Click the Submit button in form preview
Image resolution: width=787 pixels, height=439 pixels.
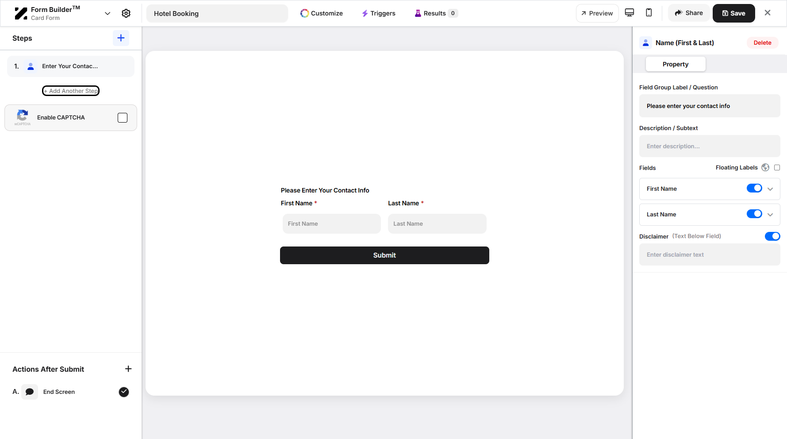click(x=384, y=255)
